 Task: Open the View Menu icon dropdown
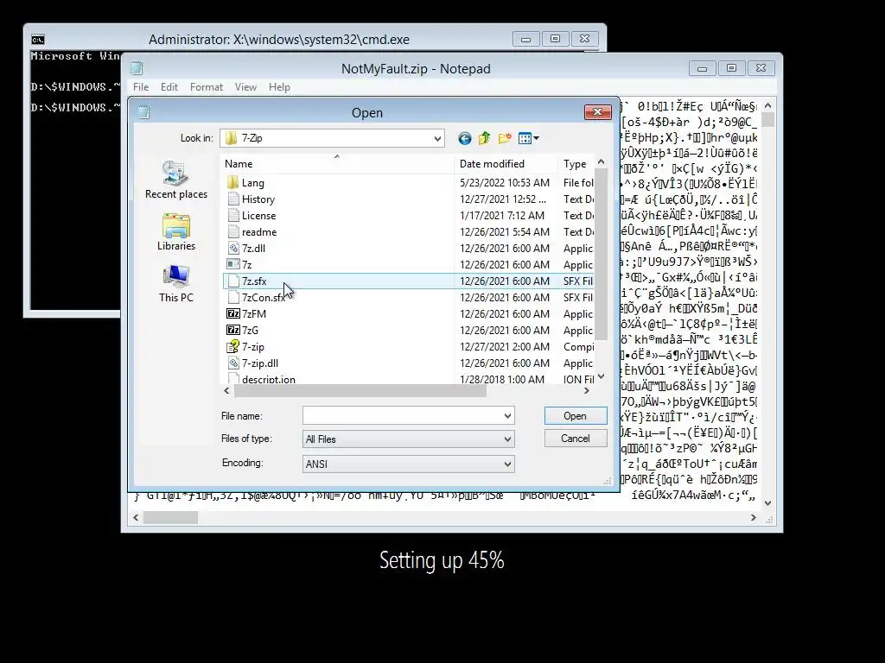click(529, 138)
